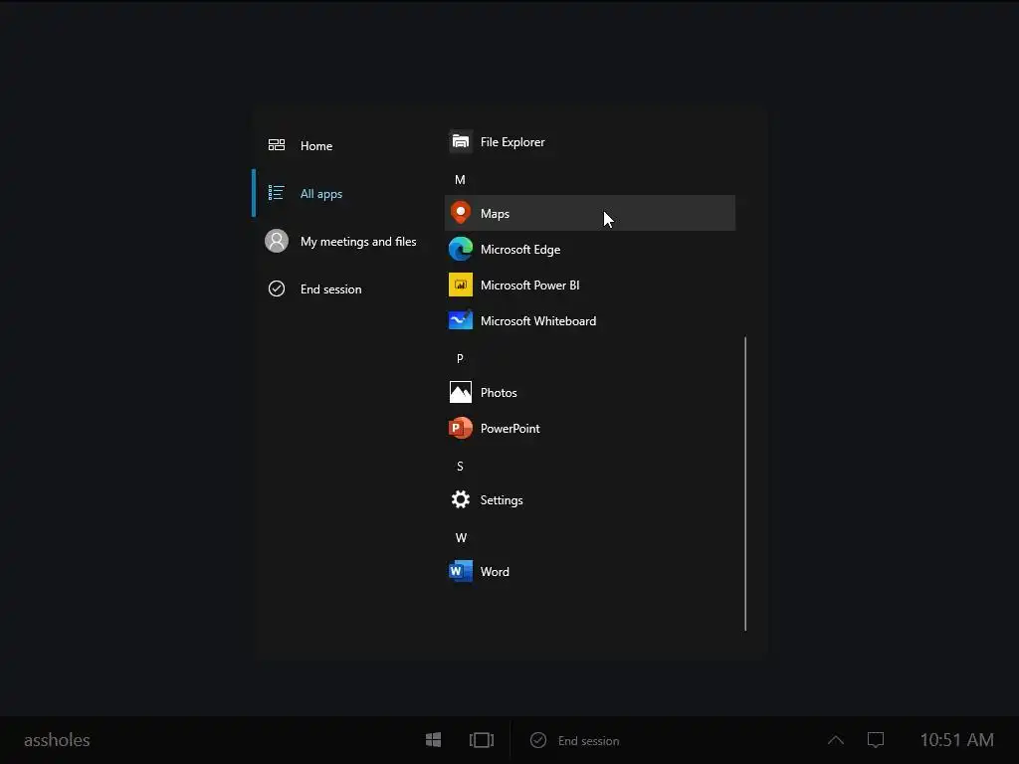This screenshot has width=1019, height=764.
Task: Click the Word label text
Action: (x=495, y=572)
